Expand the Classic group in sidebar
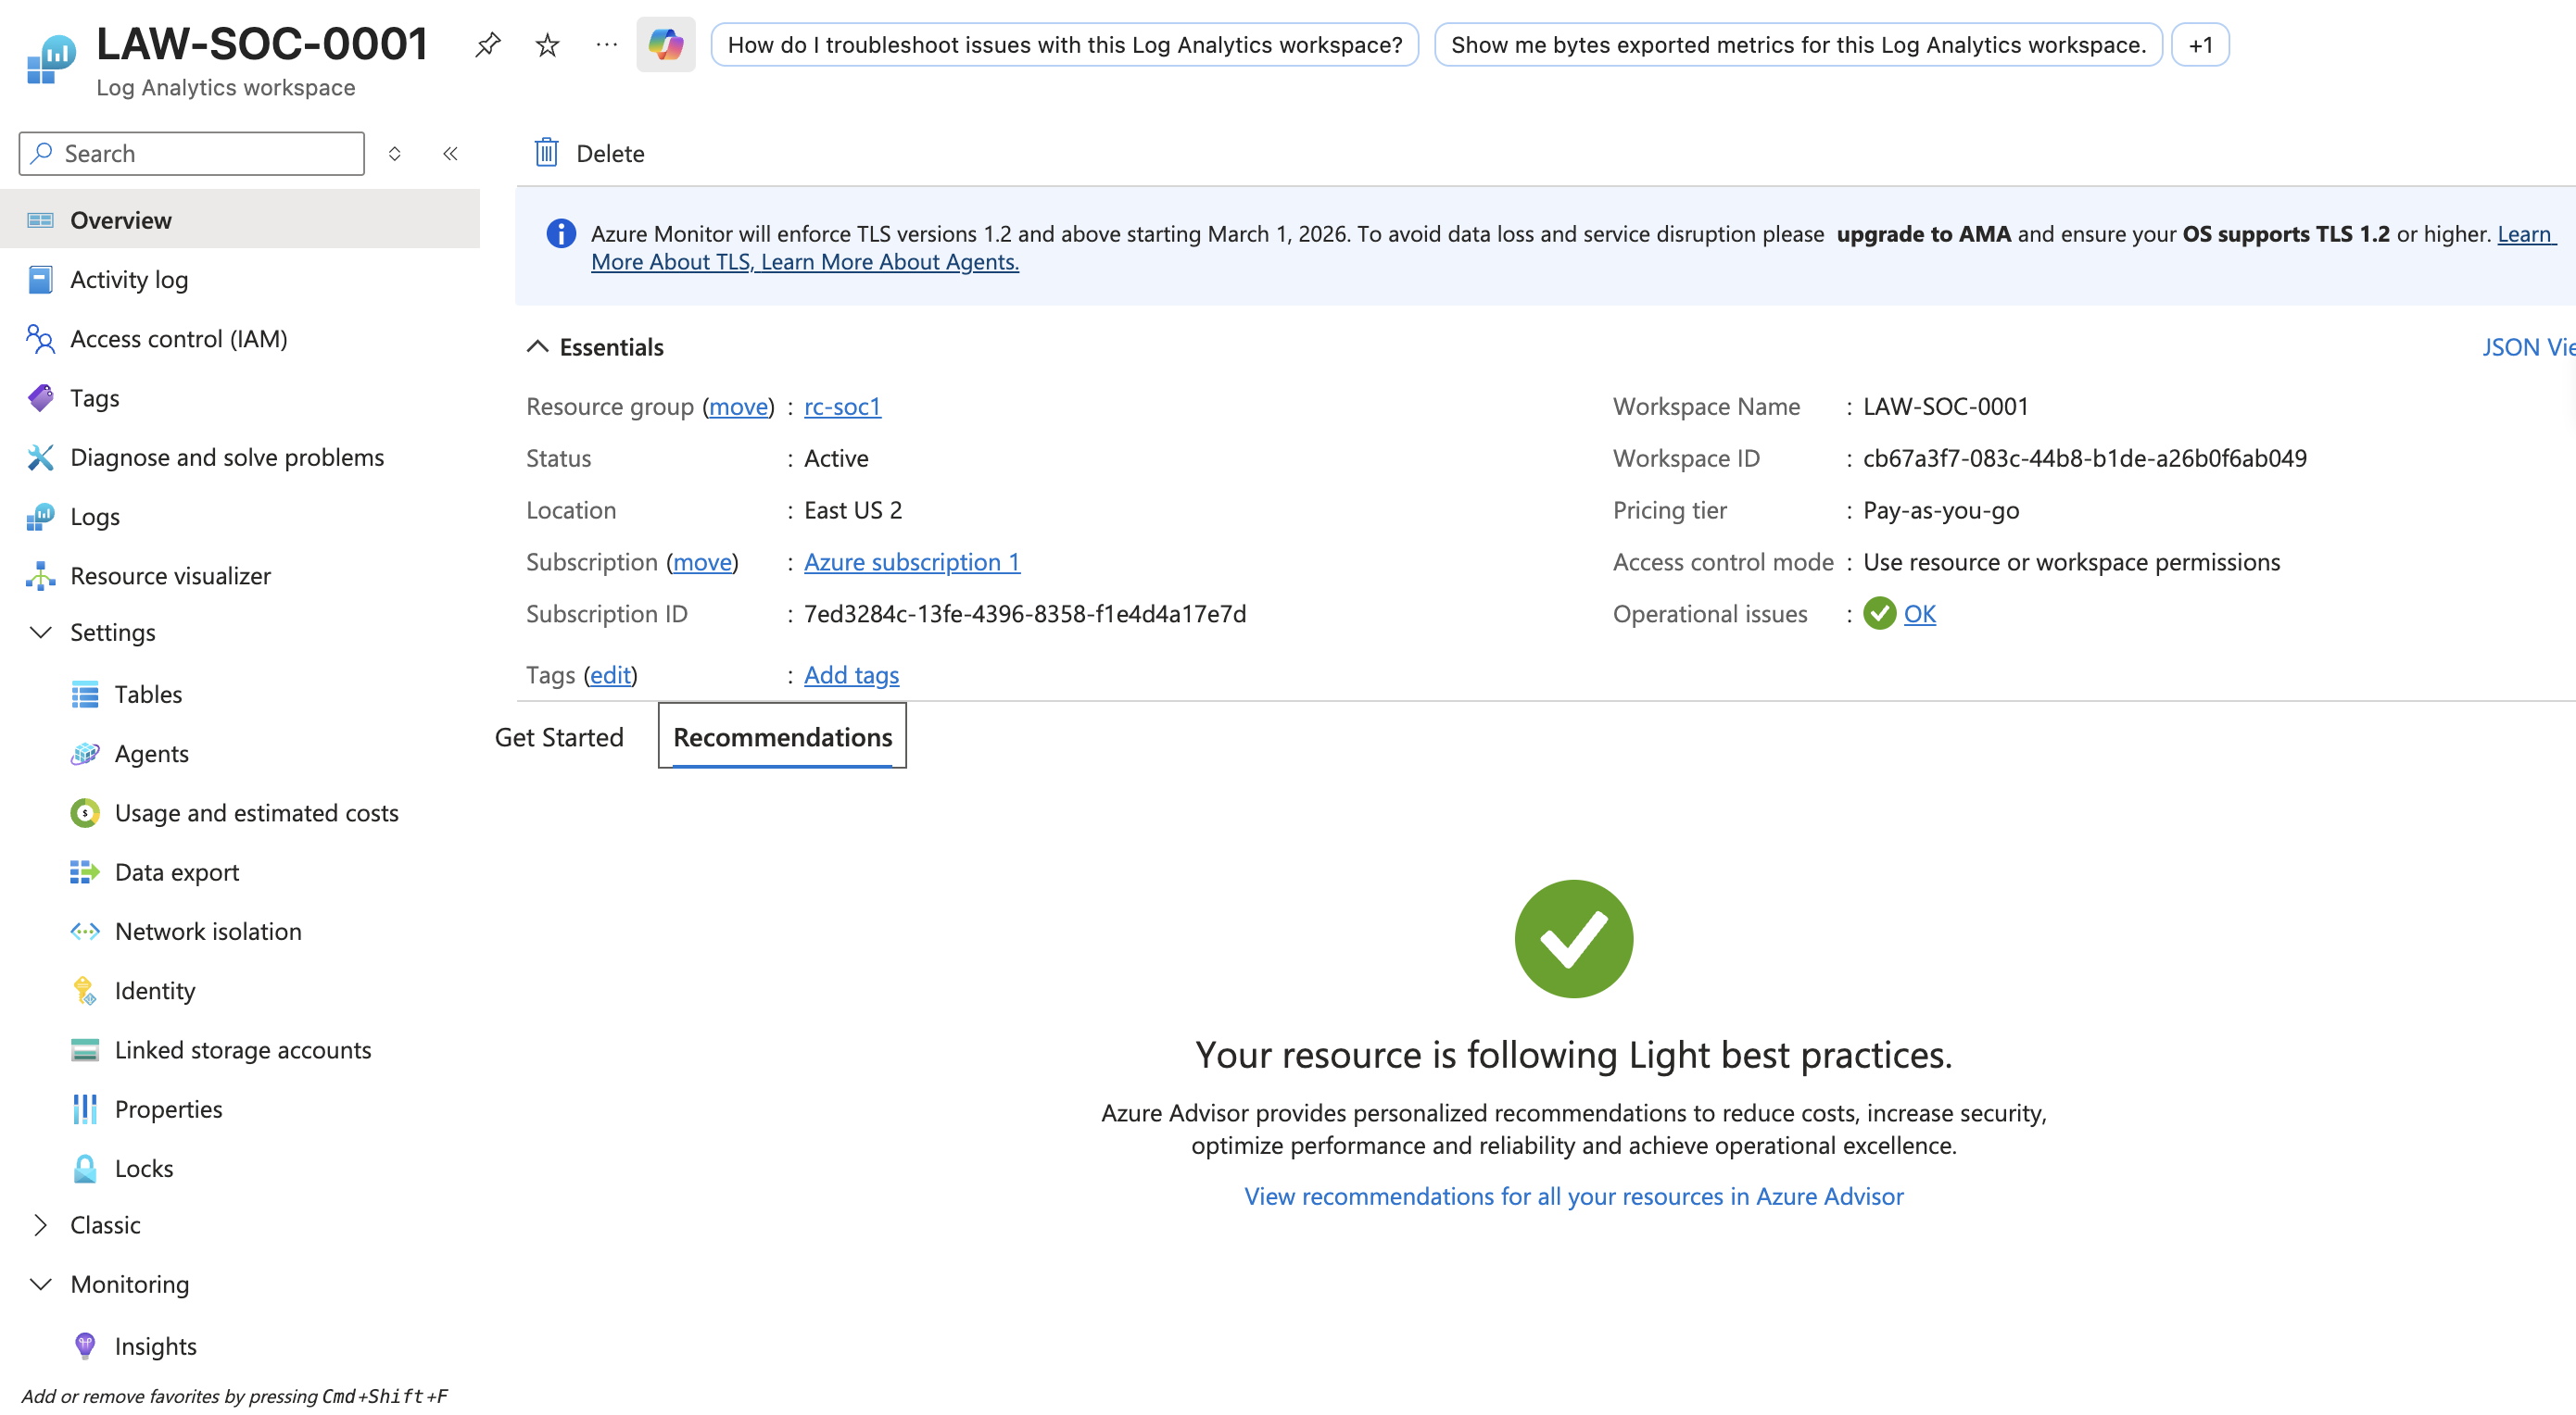 coord(41,1225)
